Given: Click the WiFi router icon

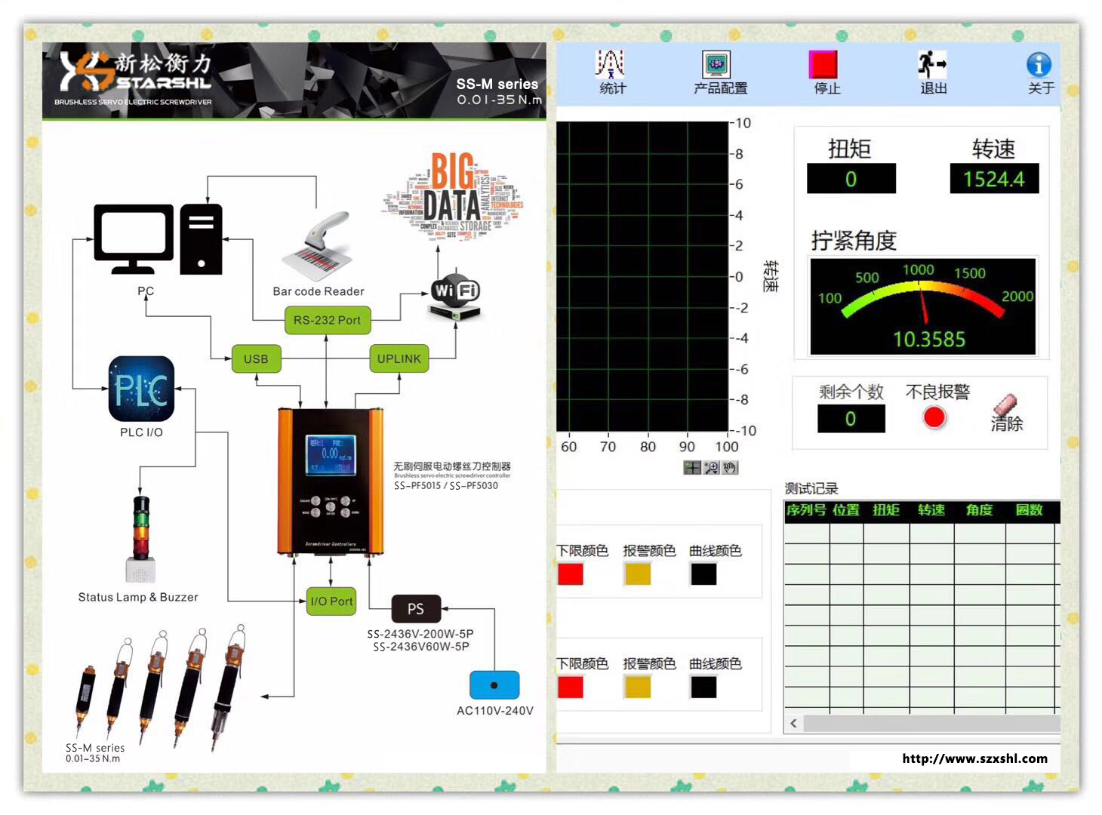Looking at the screenshot, I should 455,296.
